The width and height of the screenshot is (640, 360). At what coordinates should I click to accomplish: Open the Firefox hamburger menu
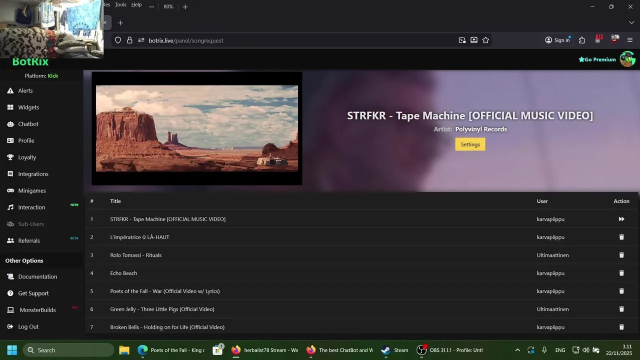(630, 40)
